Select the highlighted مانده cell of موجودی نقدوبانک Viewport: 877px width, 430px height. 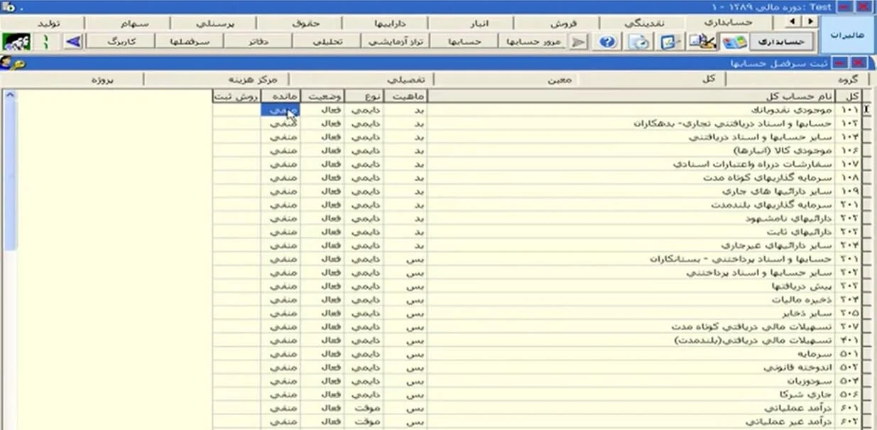point(281,110)
